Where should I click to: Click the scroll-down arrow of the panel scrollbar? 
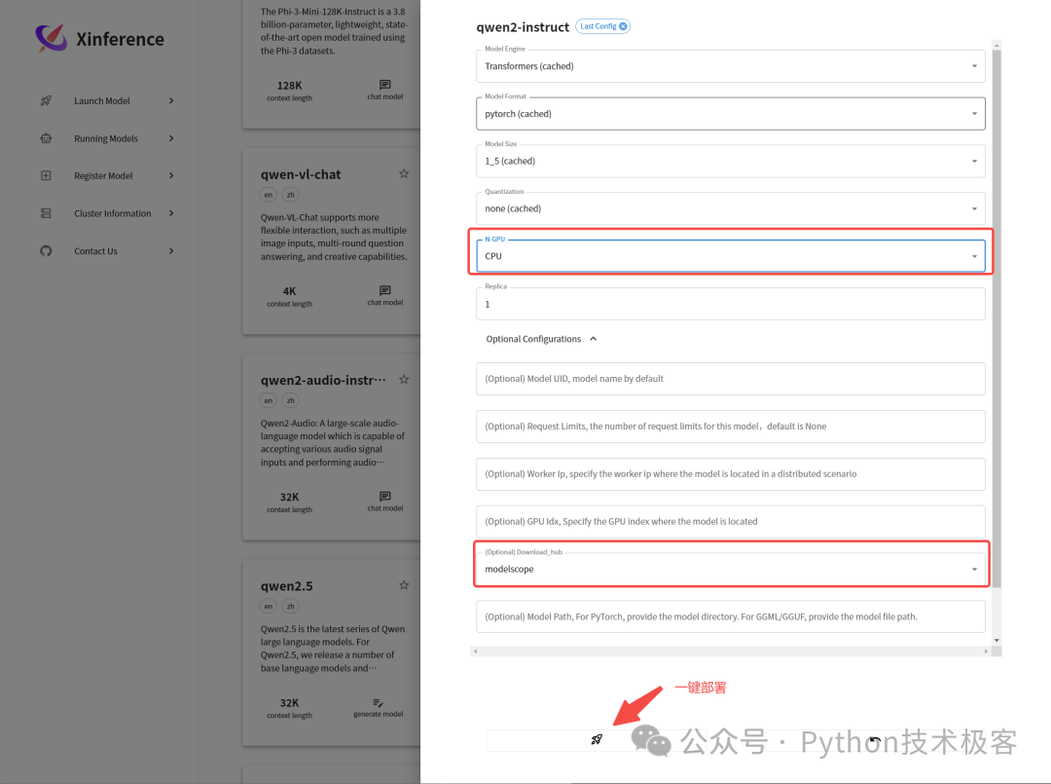[997, 641]
